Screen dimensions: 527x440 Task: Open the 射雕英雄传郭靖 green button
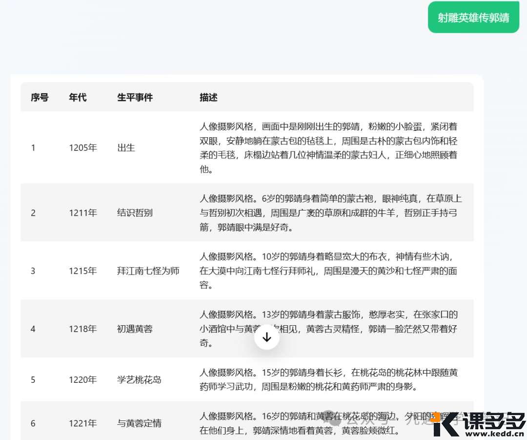[473, 17]
